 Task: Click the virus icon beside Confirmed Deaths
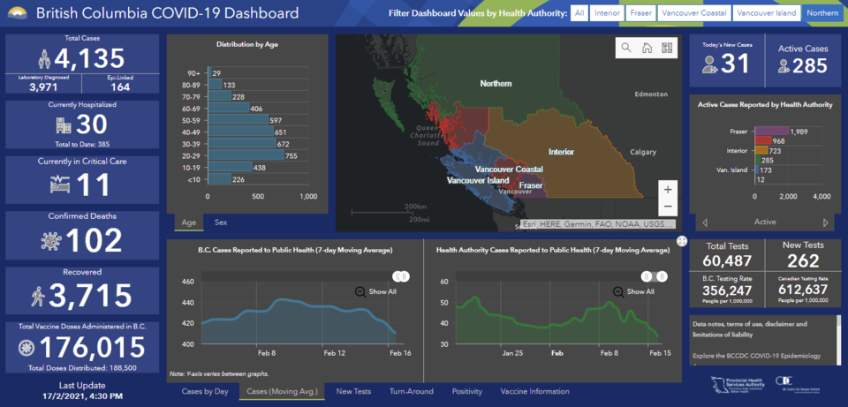pos(51,240)
